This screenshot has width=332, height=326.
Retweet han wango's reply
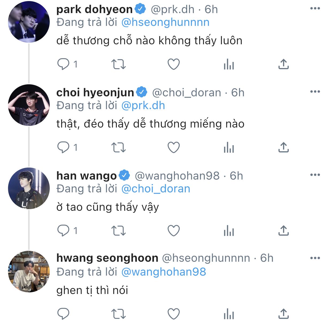coord(118,231)
